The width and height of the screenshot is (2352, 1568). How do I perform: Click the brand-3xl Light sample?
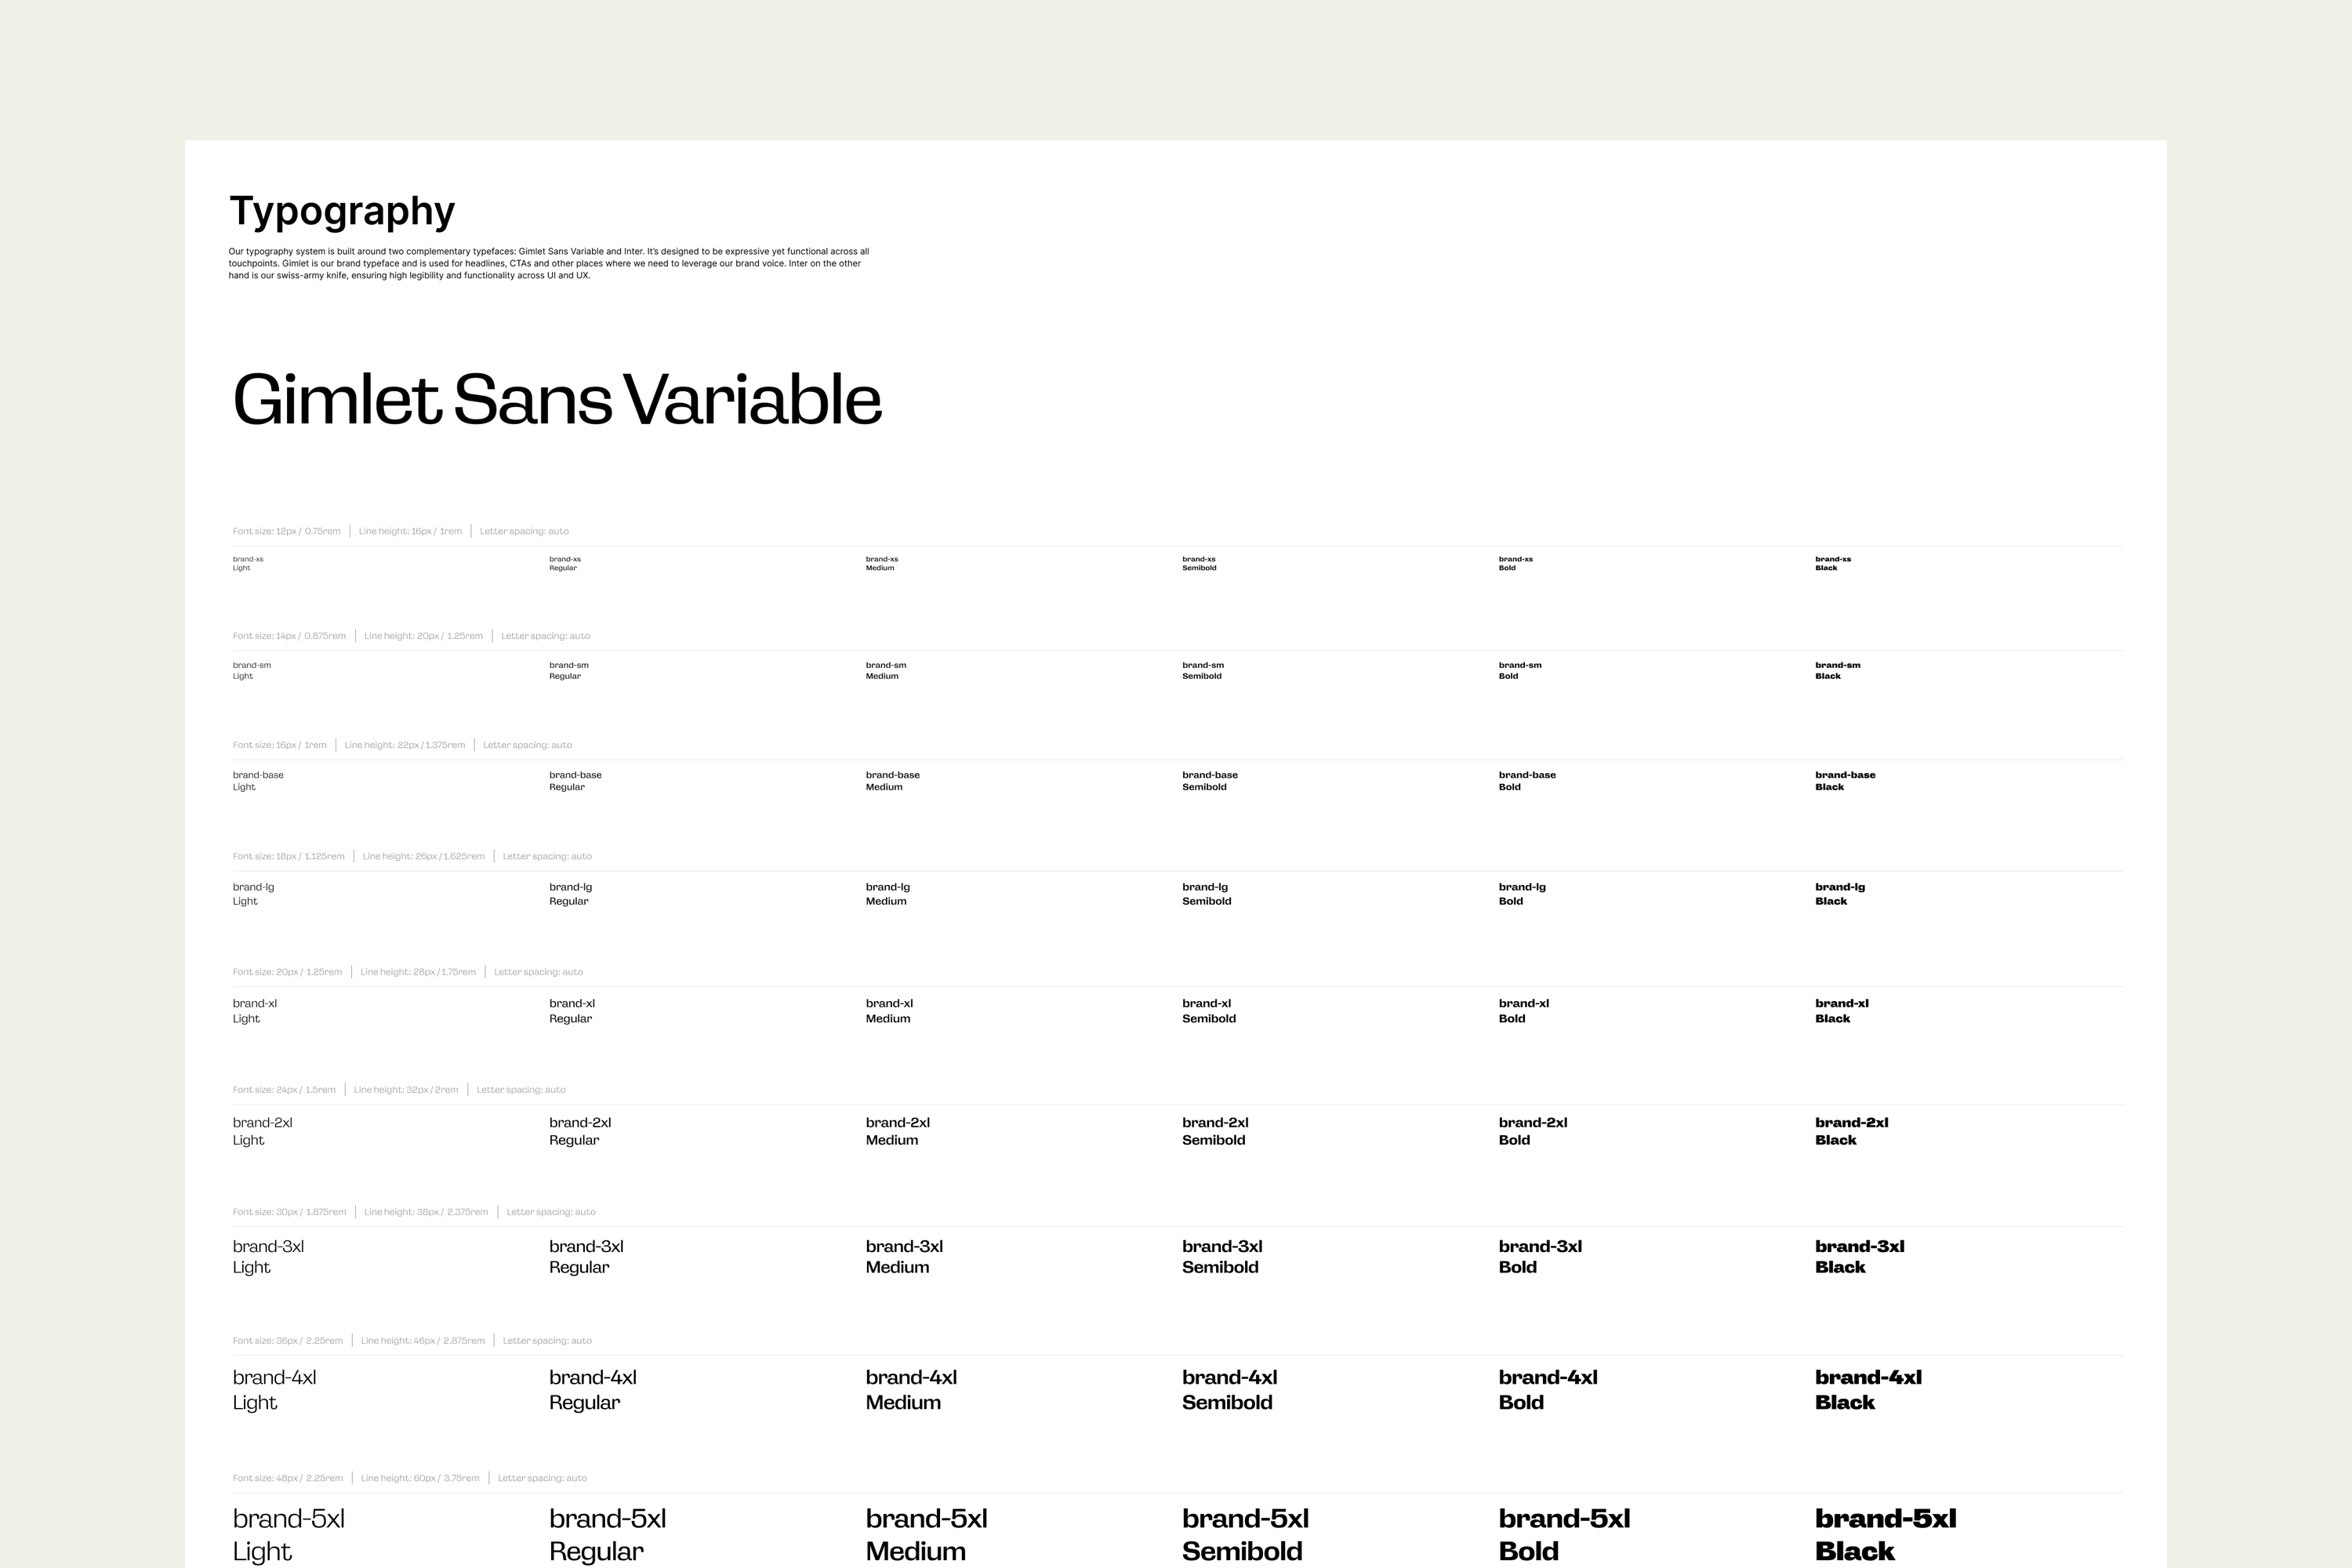click(268, 1257)
